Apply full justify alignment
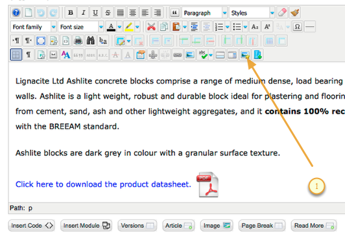Image resolution: width=345 pixels, height=239 pixels. point(120,13)
